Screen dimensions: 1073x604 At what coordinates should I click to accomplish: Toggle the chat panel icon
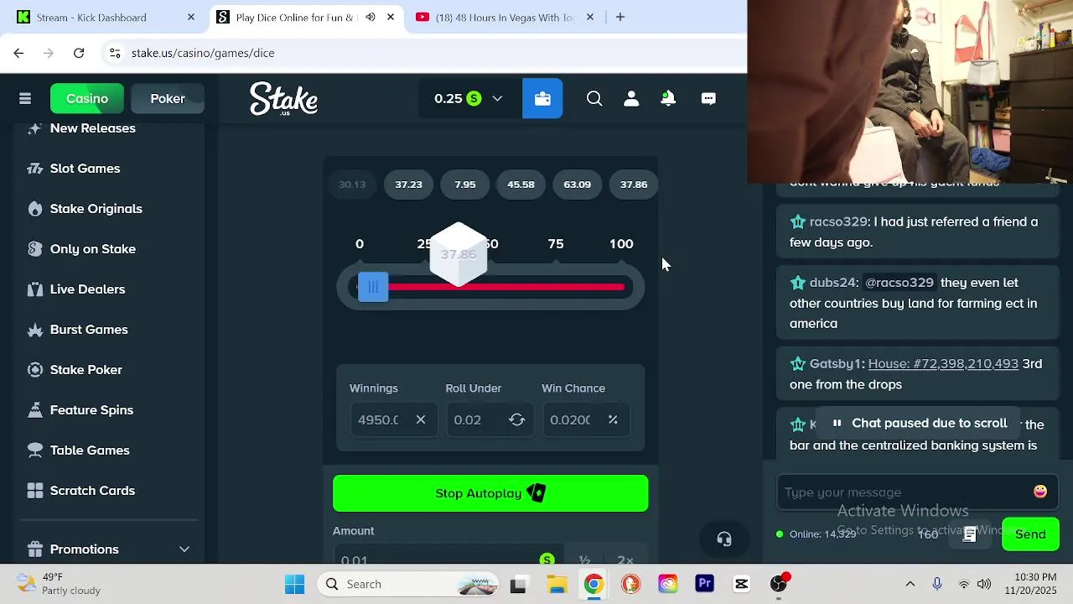click(x=708, y=99)
